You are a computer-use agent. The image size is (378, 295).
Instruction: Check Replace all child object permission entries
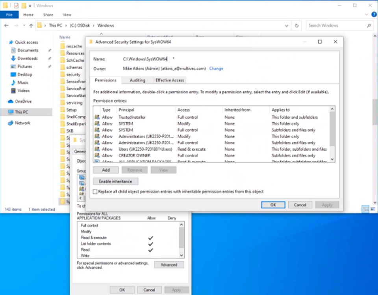[x=95, y=192]
